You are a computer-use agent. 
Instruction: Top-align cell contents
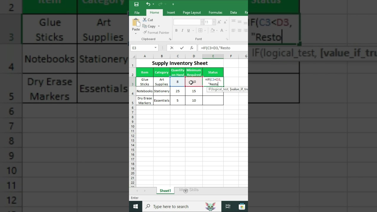click(233, 21)
